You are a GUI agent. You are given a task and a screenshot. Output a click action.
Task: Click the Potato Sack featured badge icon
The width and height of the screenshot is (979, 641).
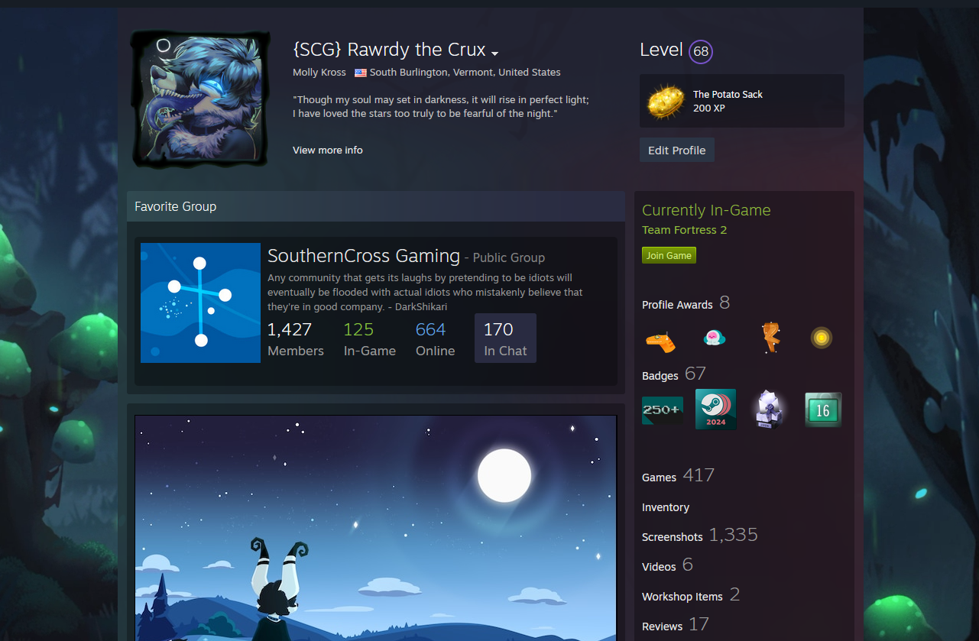(666, 101)
